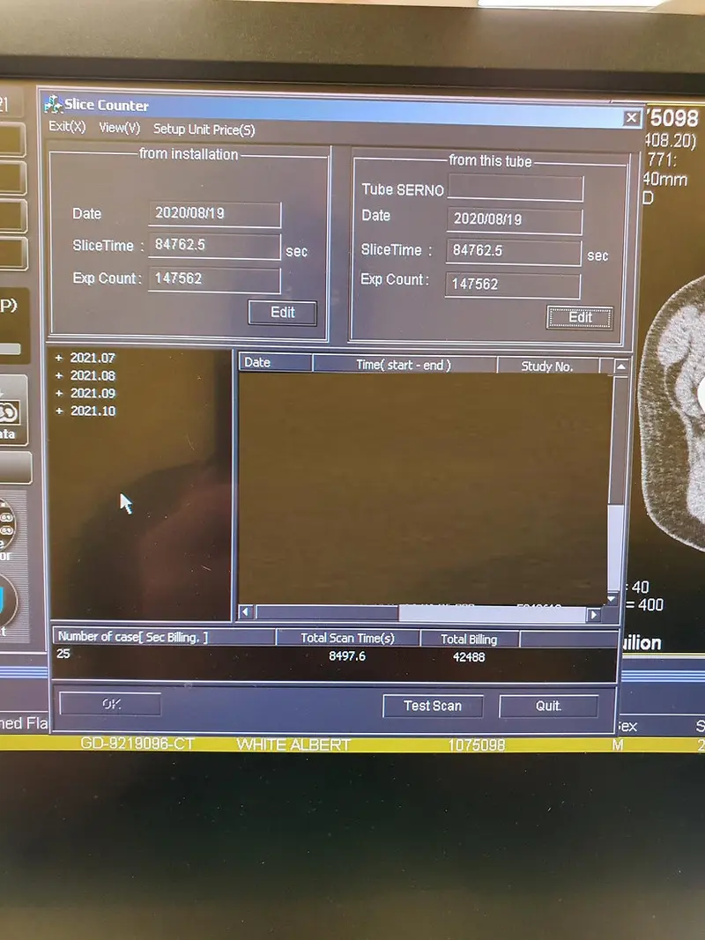
Task: Click Edit in the from this tube panel
Action: [580, 318]
